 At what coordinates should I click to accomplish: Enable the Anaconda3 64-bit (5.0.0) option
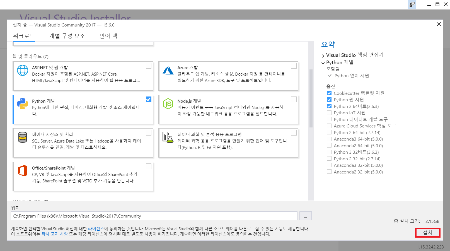(x=329, y=139)
